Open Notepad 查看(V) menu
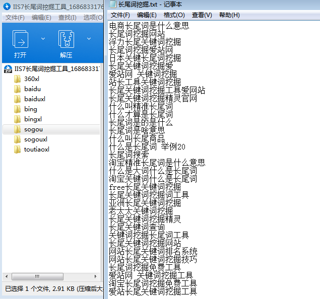Image resolution: width=320 pixels, height=299 pixels. [x=202, y=15]
